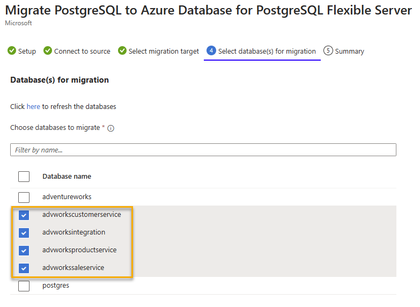The width and height of the screenshot is (420, 307).
Task: Click the info icon beside Choose databases to migrate
Action: point(110,128)
